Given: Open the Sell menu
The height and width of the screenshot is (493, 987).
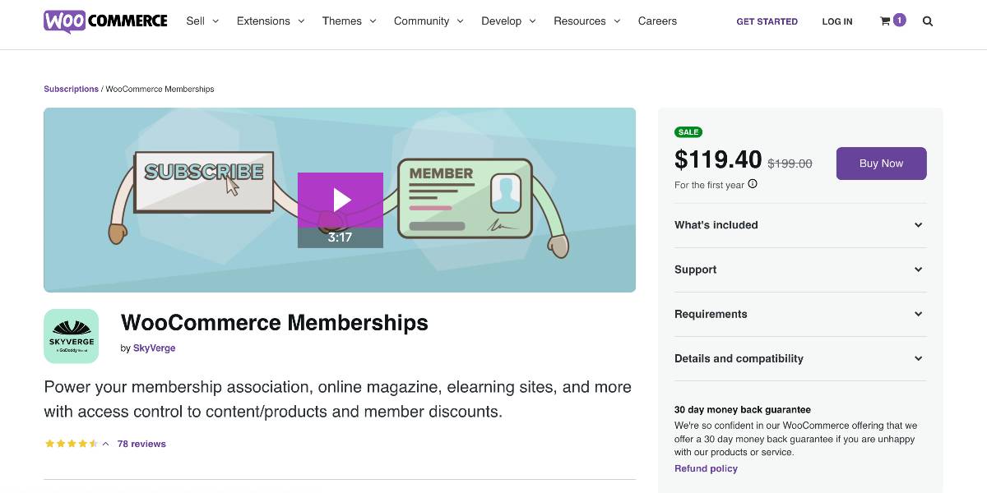Looking at the screenshot, I should (x=202, y=21).
